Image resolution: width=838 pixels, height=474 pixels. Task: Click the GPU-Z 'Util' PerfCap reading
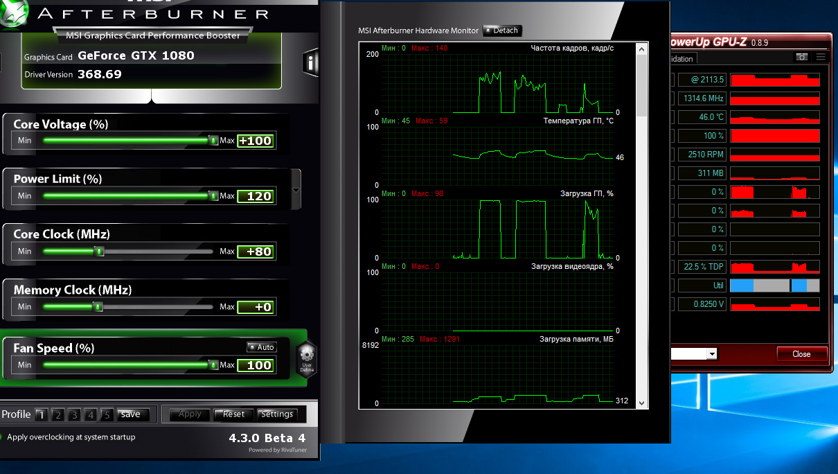point(702,286)
